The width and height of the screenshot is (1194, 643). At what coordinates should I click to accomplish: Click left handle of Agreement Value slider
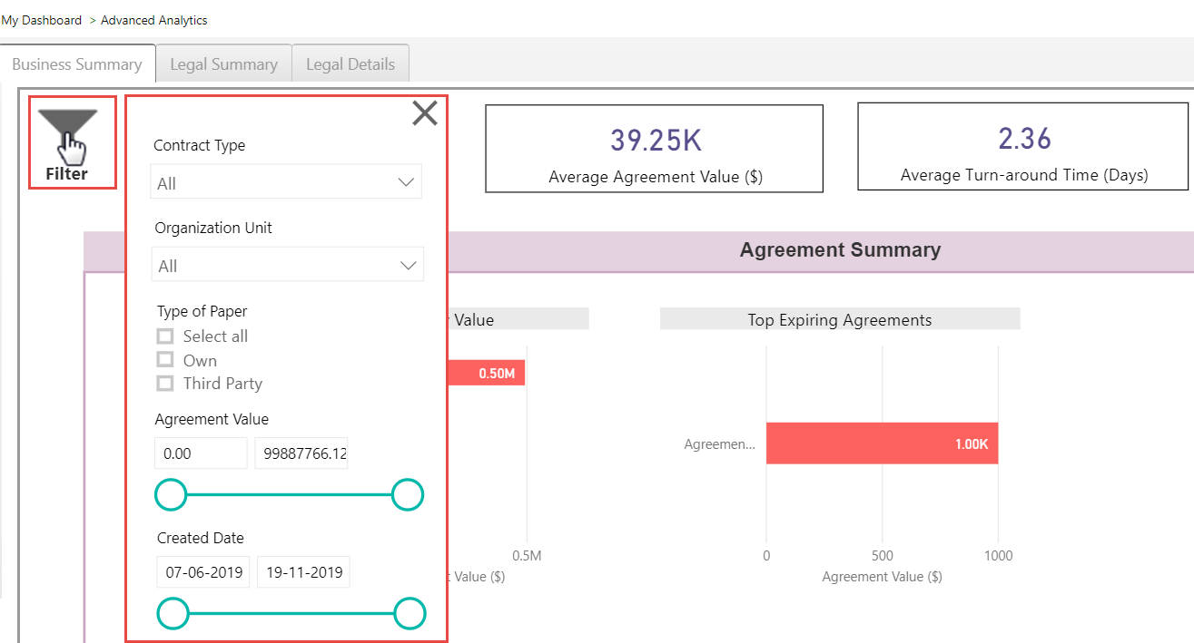[x=171, y=495]
